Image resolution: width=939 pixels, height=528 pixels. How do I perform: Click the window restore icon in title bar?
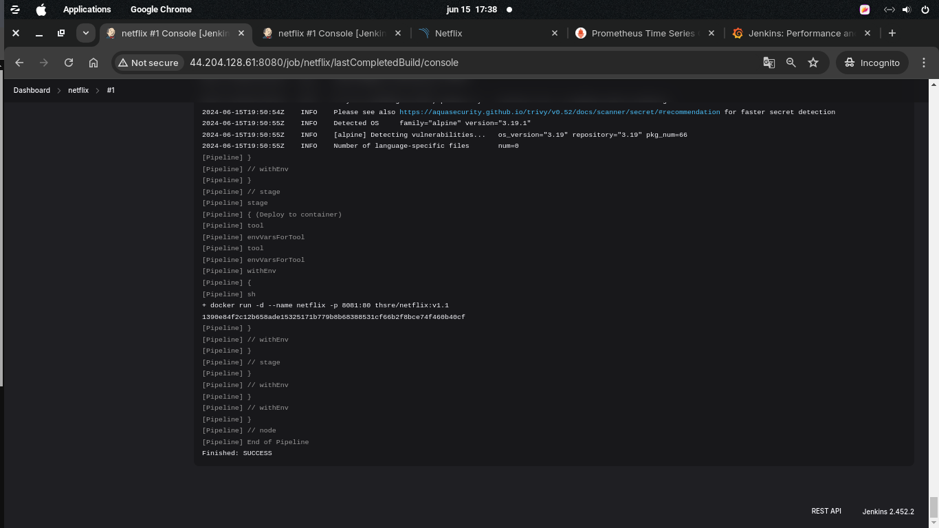61,33
